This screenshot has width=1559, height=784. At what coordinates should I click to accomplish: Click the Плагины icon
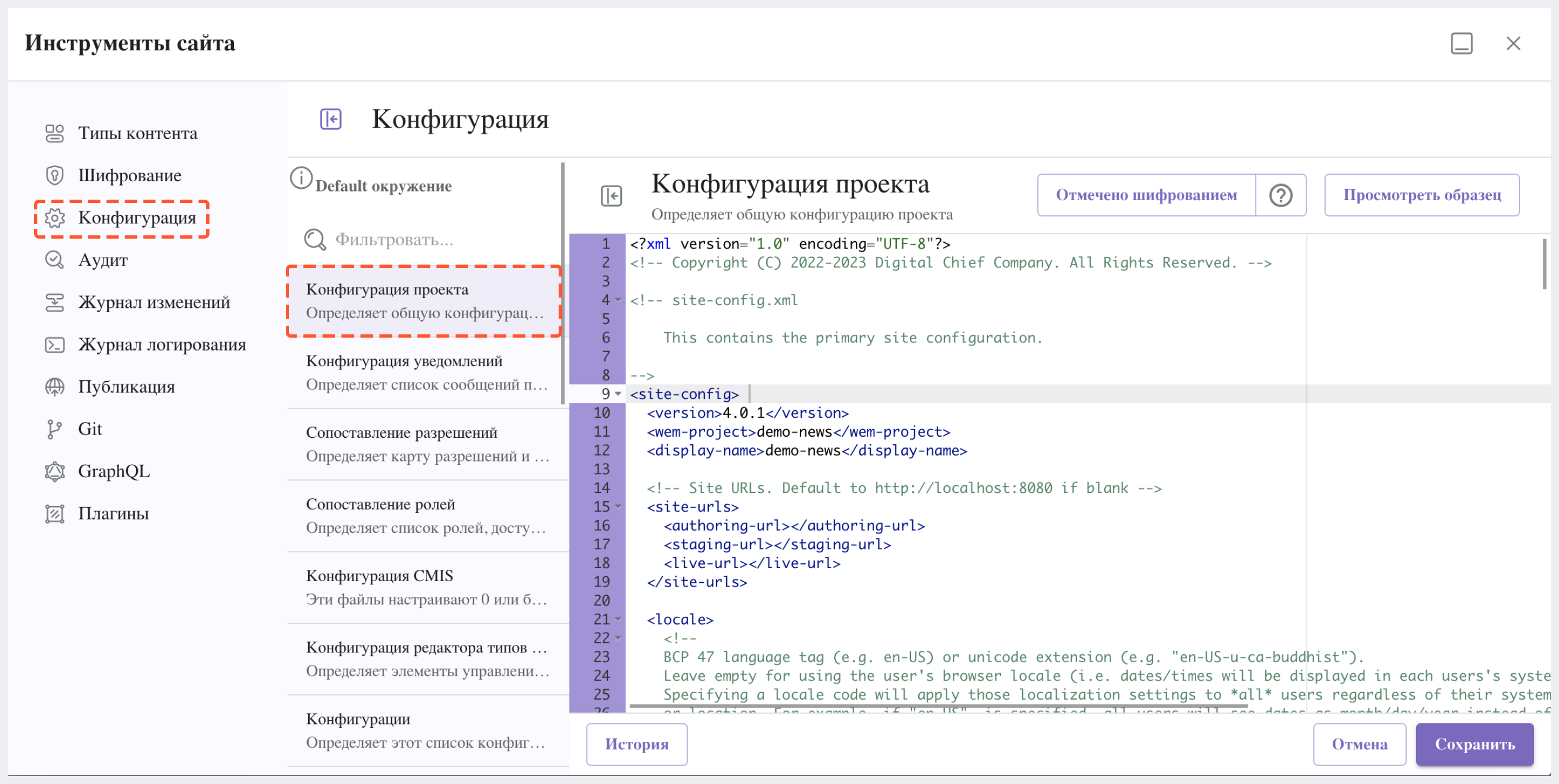(55, 514)
